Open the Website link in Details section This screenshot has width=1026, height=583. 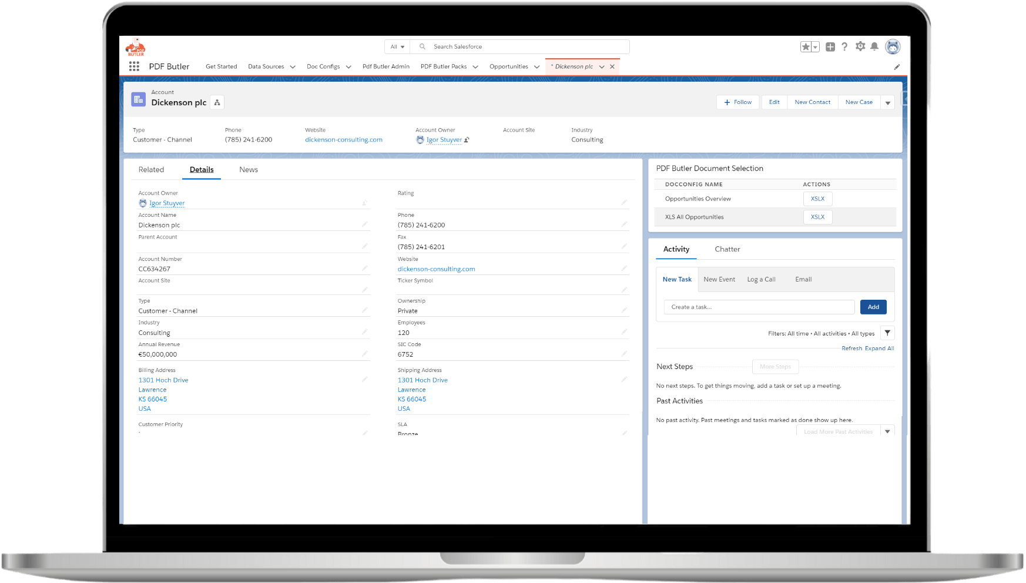pos(436,269)
